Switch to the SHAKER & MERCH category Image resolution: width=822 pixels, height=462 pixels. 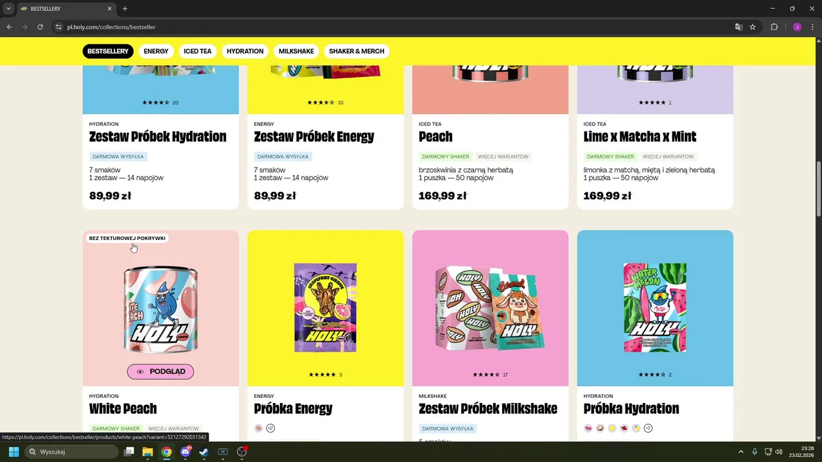click(x=356, y=51)
